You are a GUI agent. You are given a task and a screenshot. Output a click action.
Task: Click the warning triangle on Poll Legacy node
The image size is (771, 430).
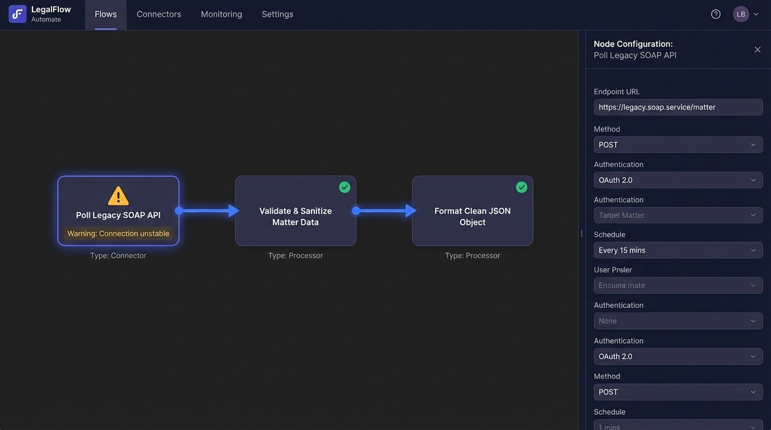[118, 196]
